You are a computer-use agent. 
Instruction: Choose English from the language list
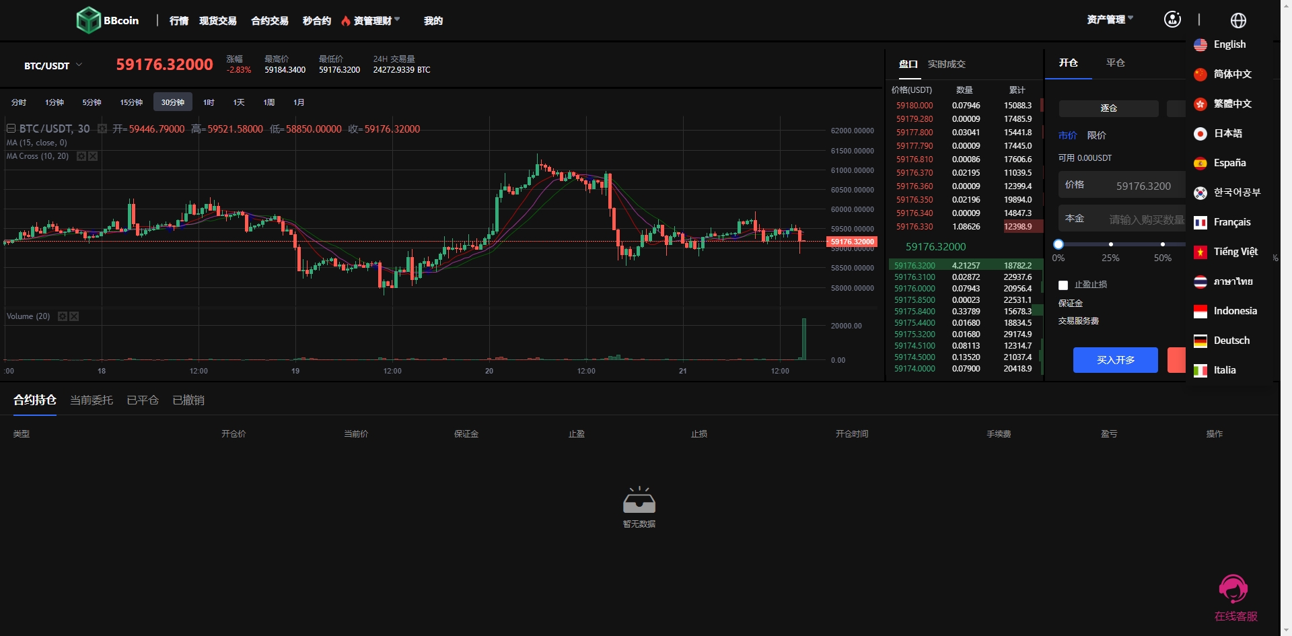pos(1229,44)
